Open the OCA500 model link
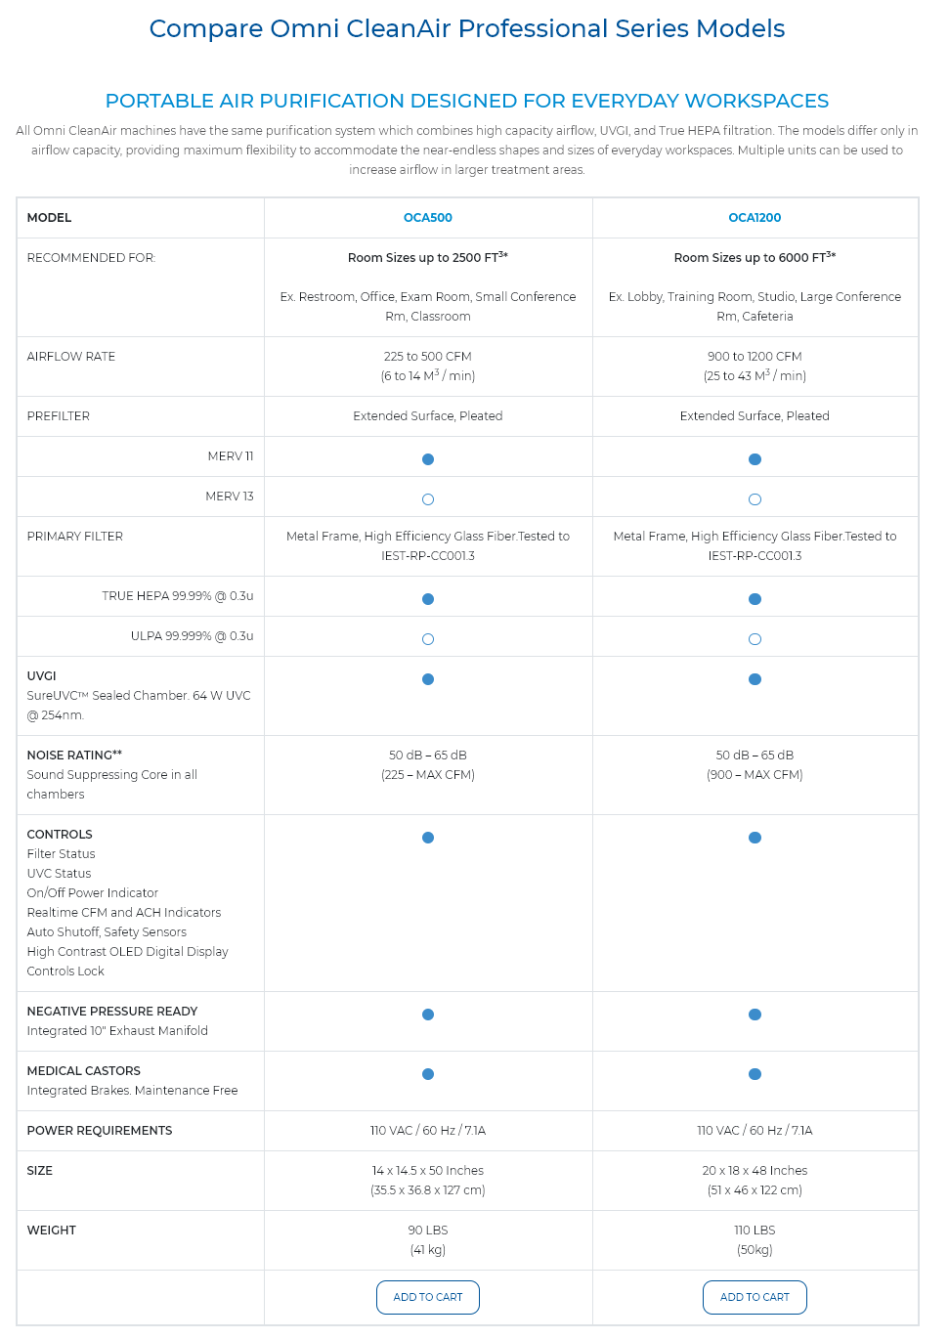Viewport: 949px width, 1339px height. coord(428,218)
